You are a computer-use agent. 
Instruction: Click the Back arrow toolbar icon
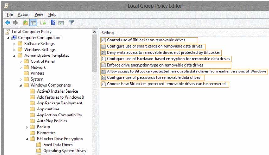click(8, 23)
